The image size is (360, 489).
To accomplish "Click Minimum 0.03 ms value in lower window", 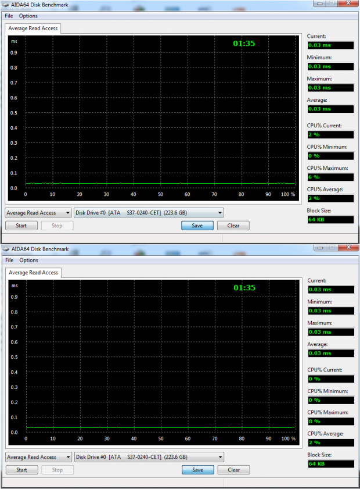I will pyautogui.click(x=331, y=310).
